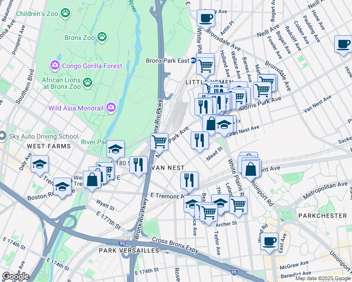
Task: Click the coffee cup marker near Antin Pl
Action: pos(206,19)
